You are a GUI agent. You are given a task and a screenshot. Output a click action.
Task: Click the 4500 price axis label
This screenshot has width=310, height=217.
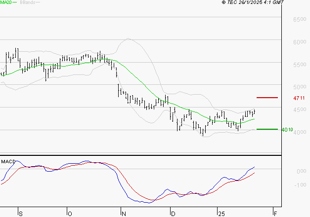coord(300,109)
